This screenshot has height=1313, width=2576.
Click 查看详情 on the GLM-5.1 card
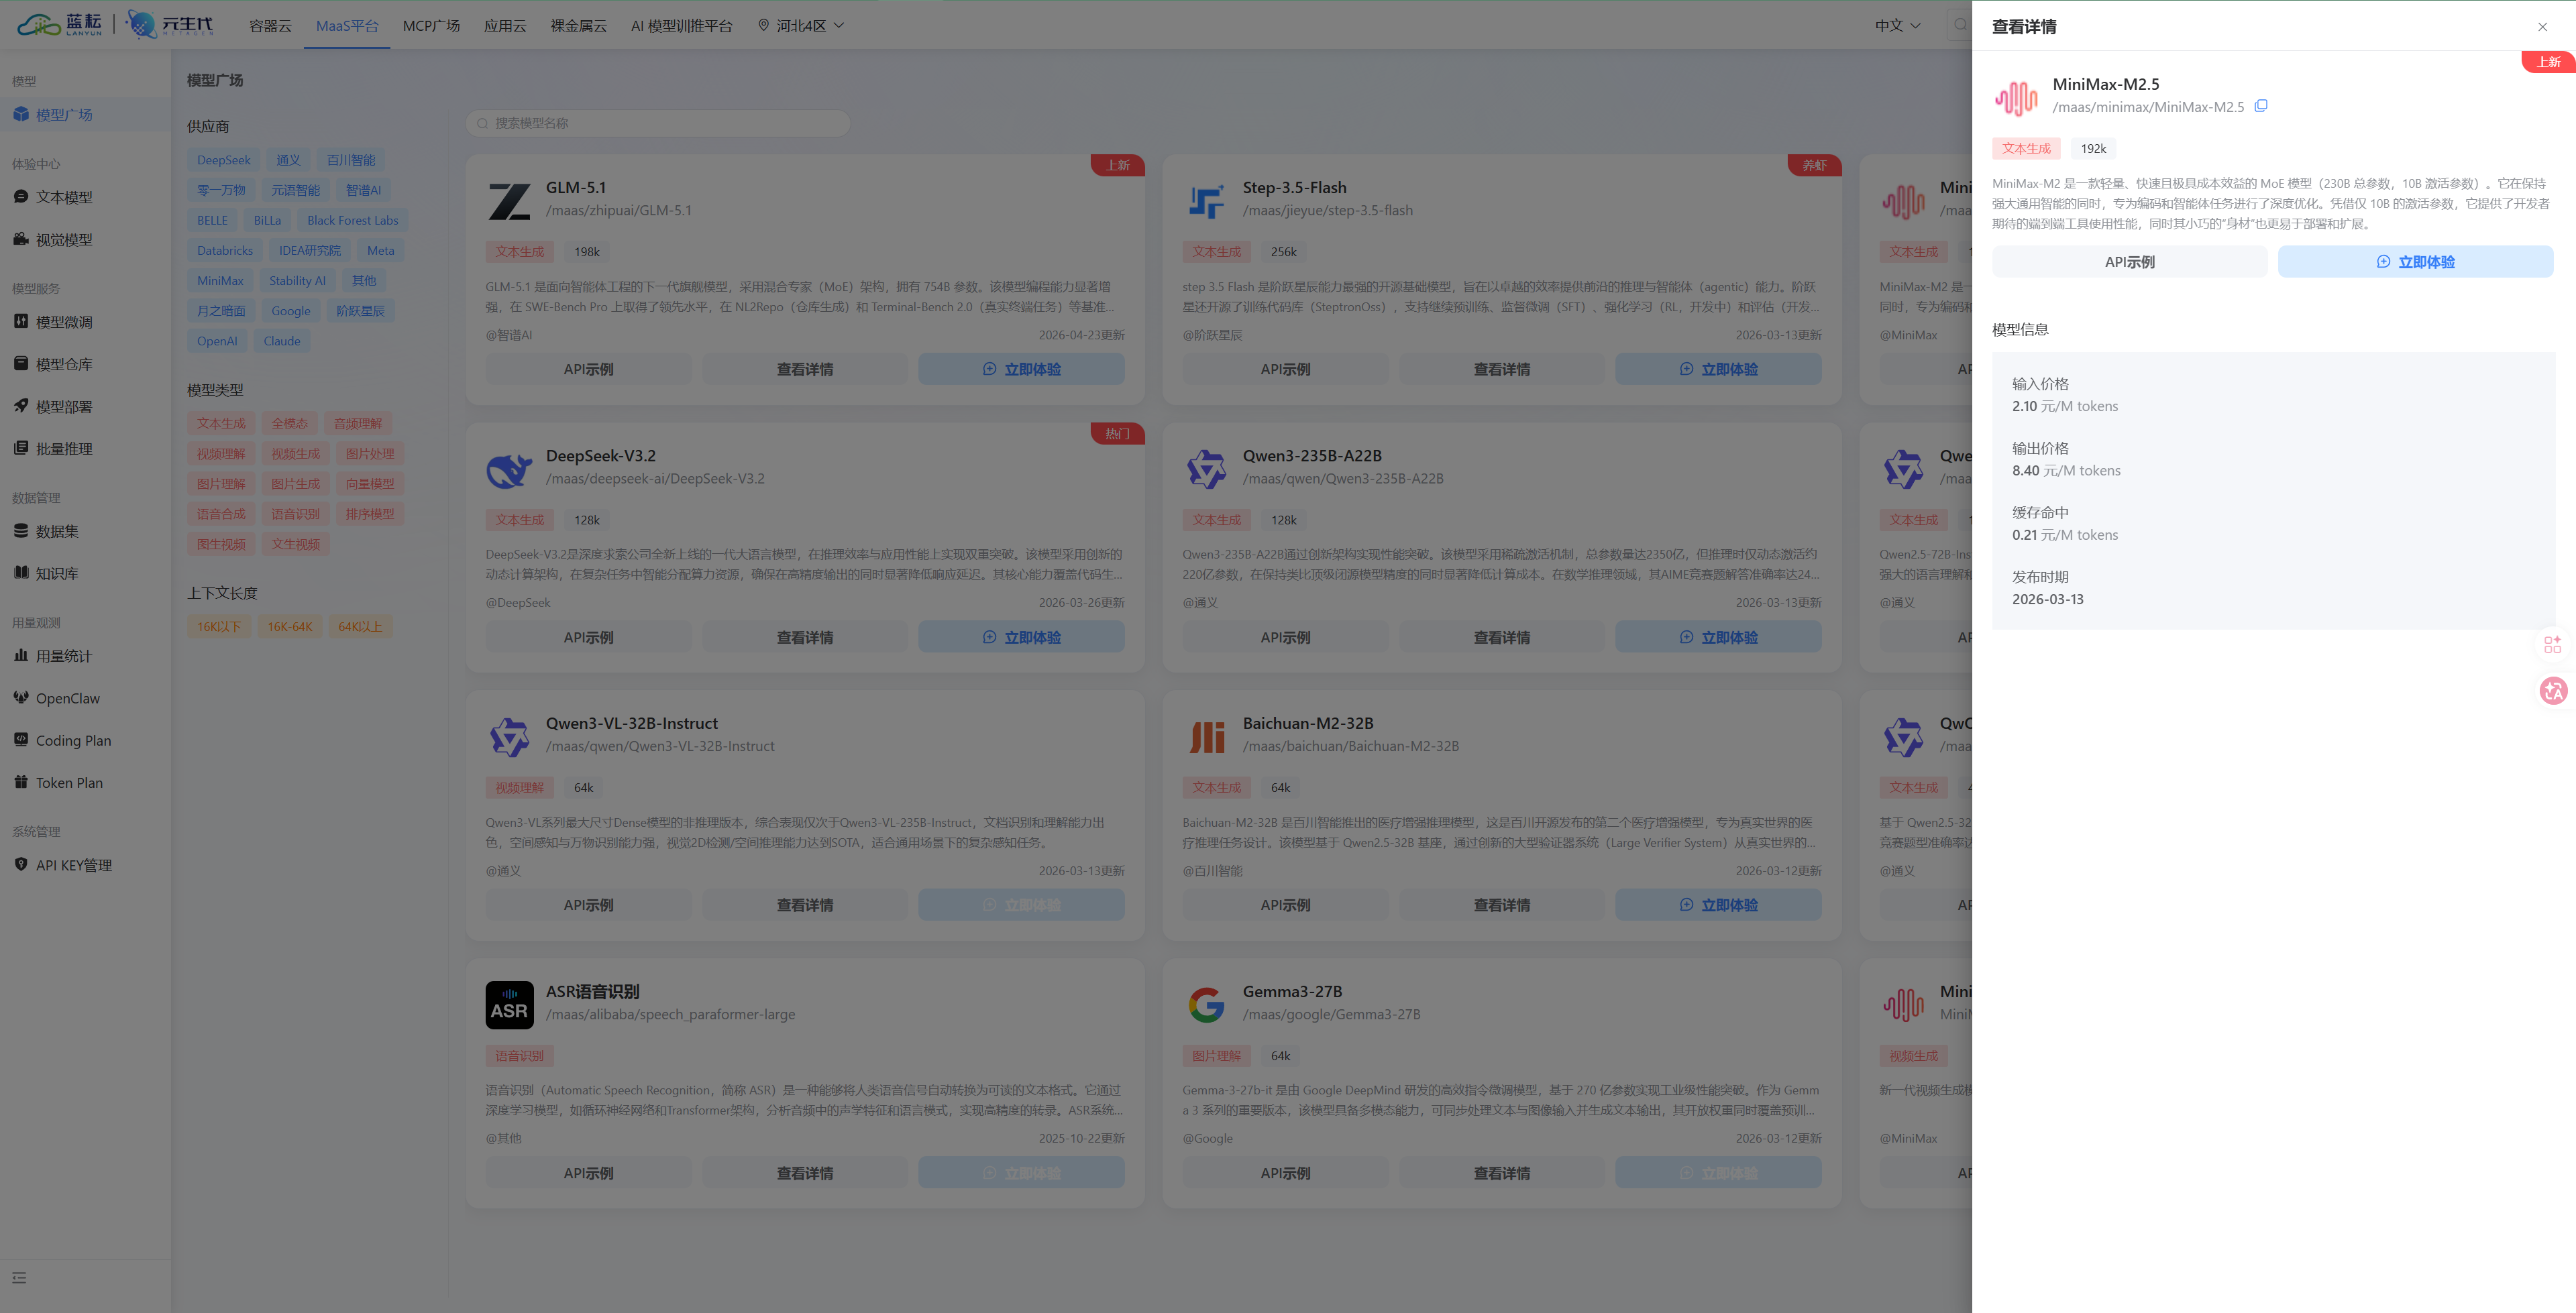804,369
